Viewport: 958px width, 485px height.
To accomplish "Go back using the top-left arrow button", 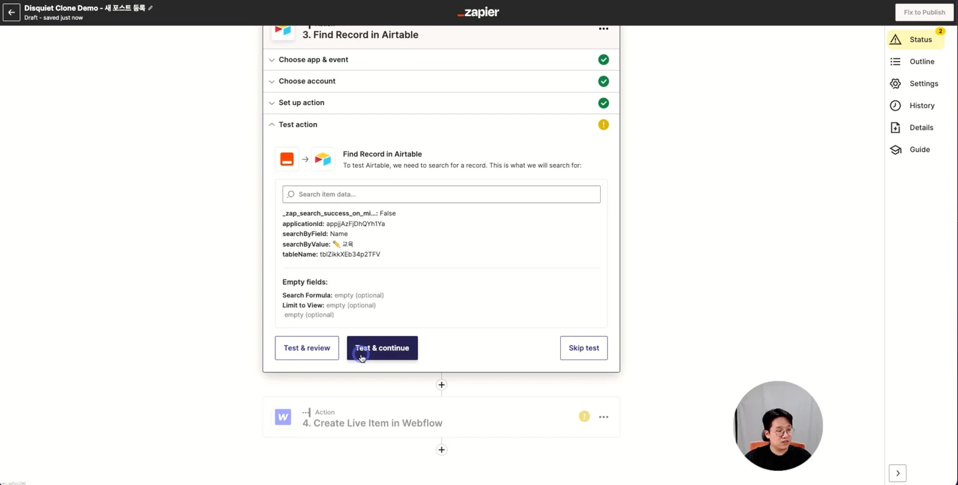I will [x=11, y=12].
